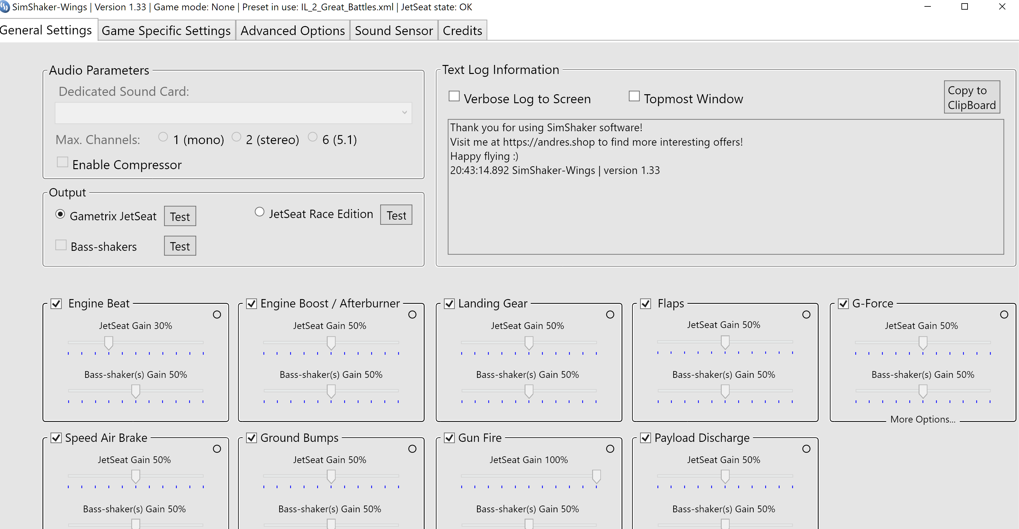Click the 'Happy flying :)' log line
The width and height of the screenshot is (1019, 529).
[x=484, y=156]
